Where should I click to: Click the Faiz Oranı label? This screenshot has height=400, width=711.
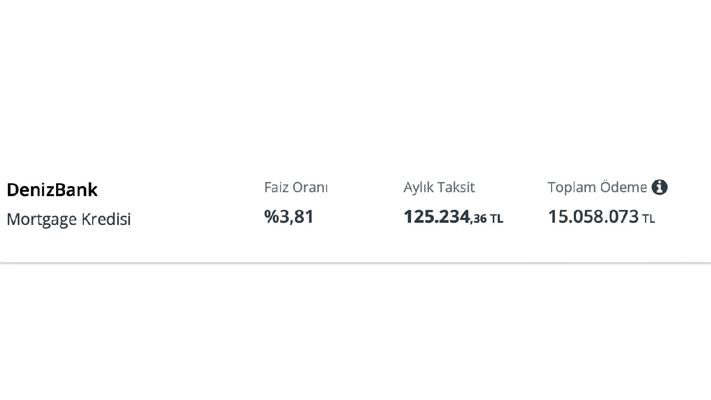click(x=296, y=187)
